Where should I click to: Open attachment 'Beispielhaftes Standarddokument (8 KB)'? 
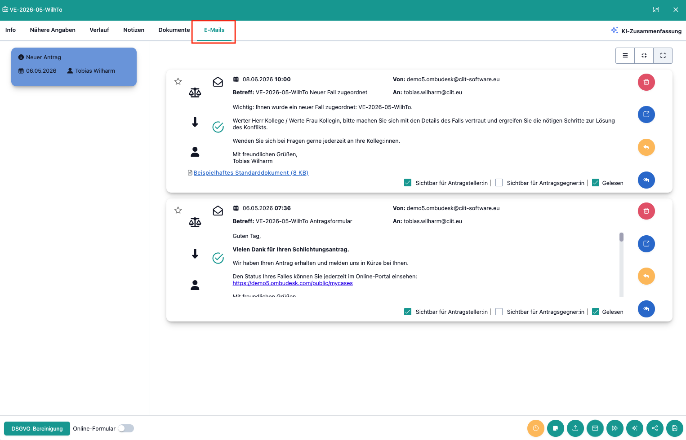click(x=251, y=173)
